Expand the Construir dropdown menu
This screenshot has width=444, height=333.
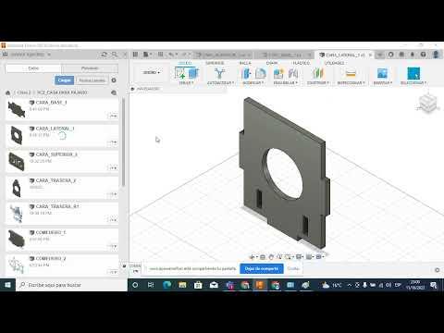tap(318, 82)
